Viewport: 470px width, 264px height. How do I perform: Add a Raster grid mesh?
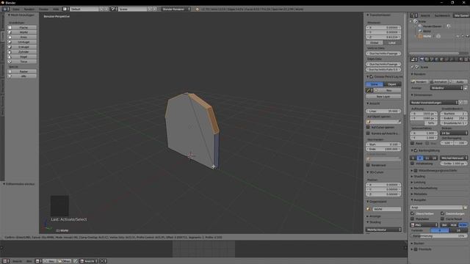coord(22,72)
